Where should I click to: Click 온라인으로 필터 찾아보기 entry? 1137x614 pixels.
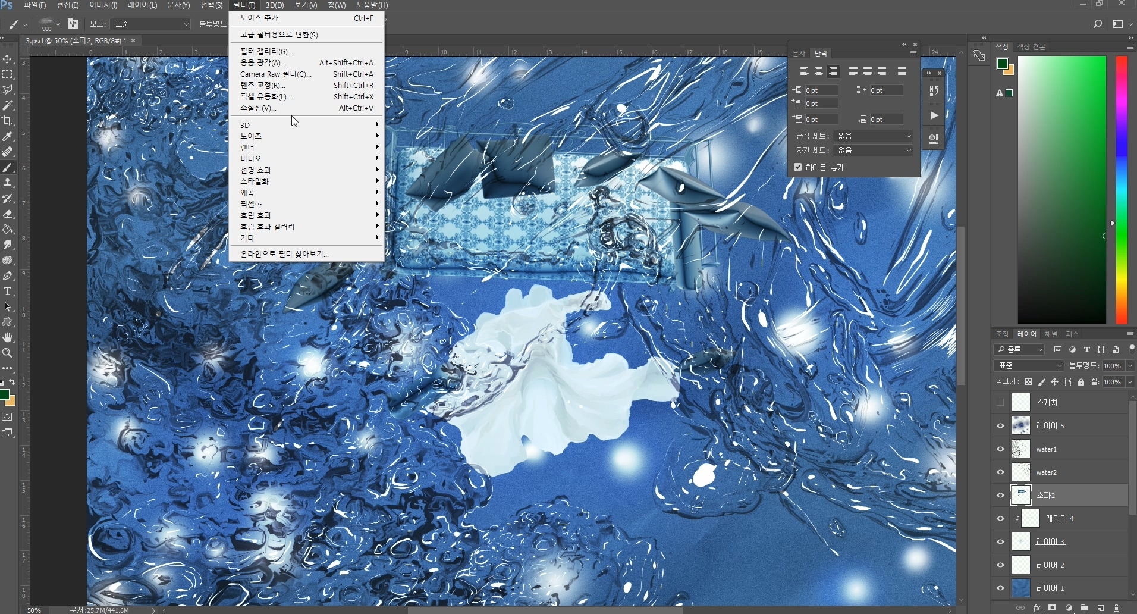pos(306,254)
